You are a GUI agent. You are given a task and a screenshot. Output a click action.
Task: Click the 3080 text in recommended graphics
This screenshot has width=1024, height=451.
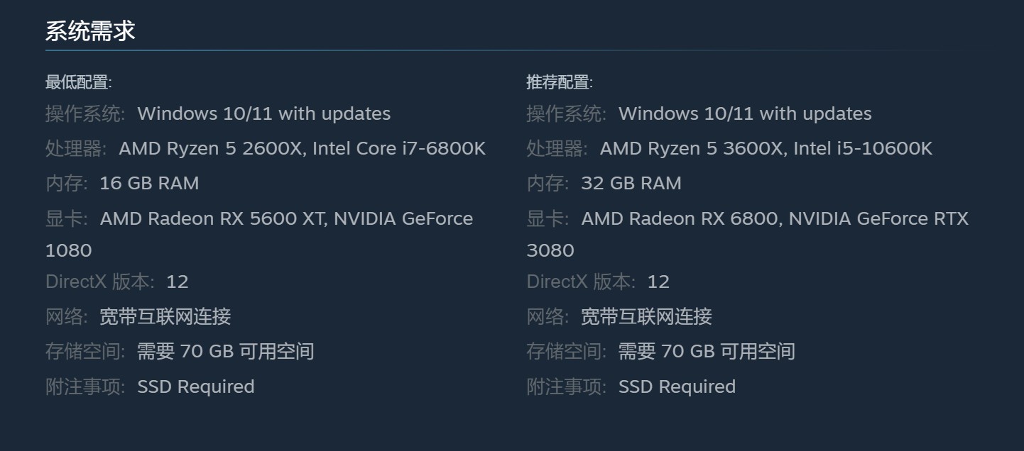pos(550,250)
